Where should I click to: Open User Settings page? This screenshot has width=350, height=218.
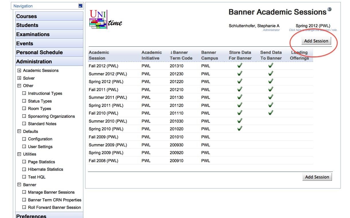tap(40, 147)
